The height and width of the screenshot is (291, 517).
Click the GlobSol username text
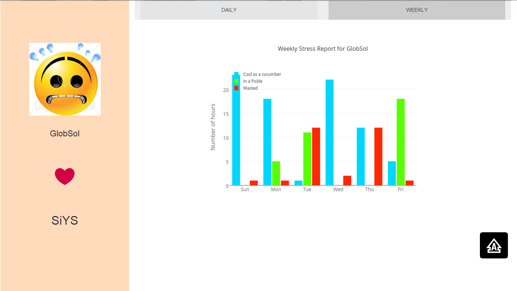65,133
